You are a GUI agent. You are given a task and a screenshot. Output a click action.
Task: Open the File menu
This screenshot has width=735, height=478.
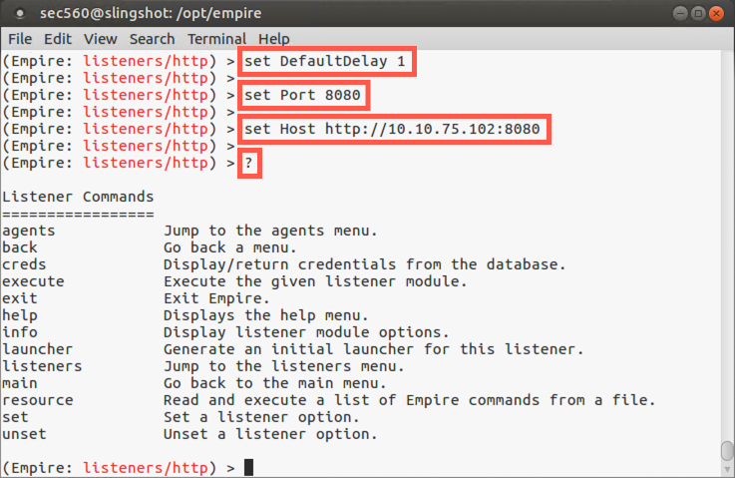20,39
